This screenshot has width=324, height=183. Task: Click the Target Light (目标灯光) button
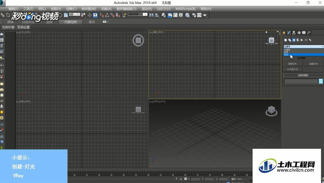292,64
